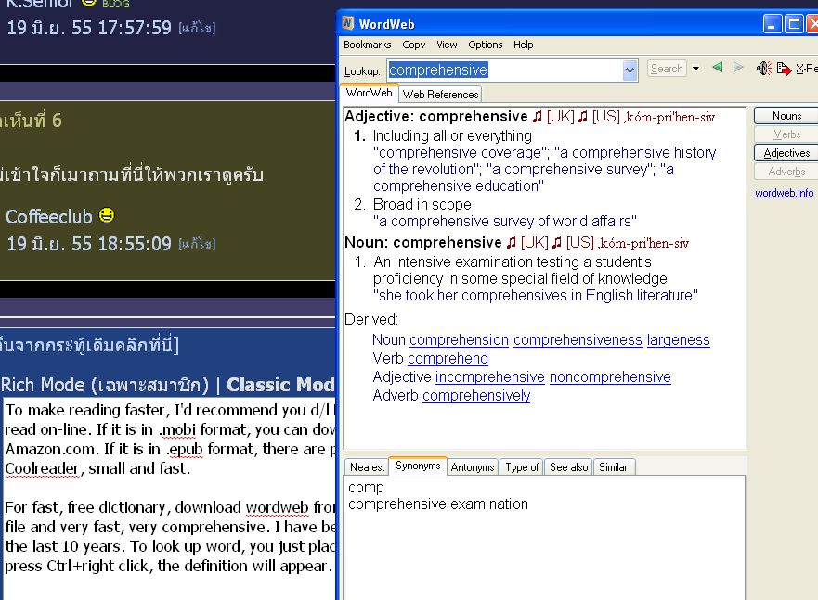Play UK pronunciation for the adjective
Viewport: 818px width, 600px height.
click(x=538, y=117)
